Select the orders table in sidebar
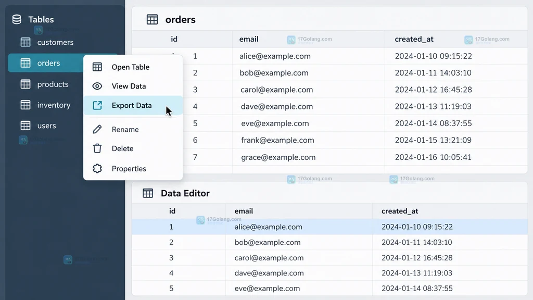 tap(46, 63)
